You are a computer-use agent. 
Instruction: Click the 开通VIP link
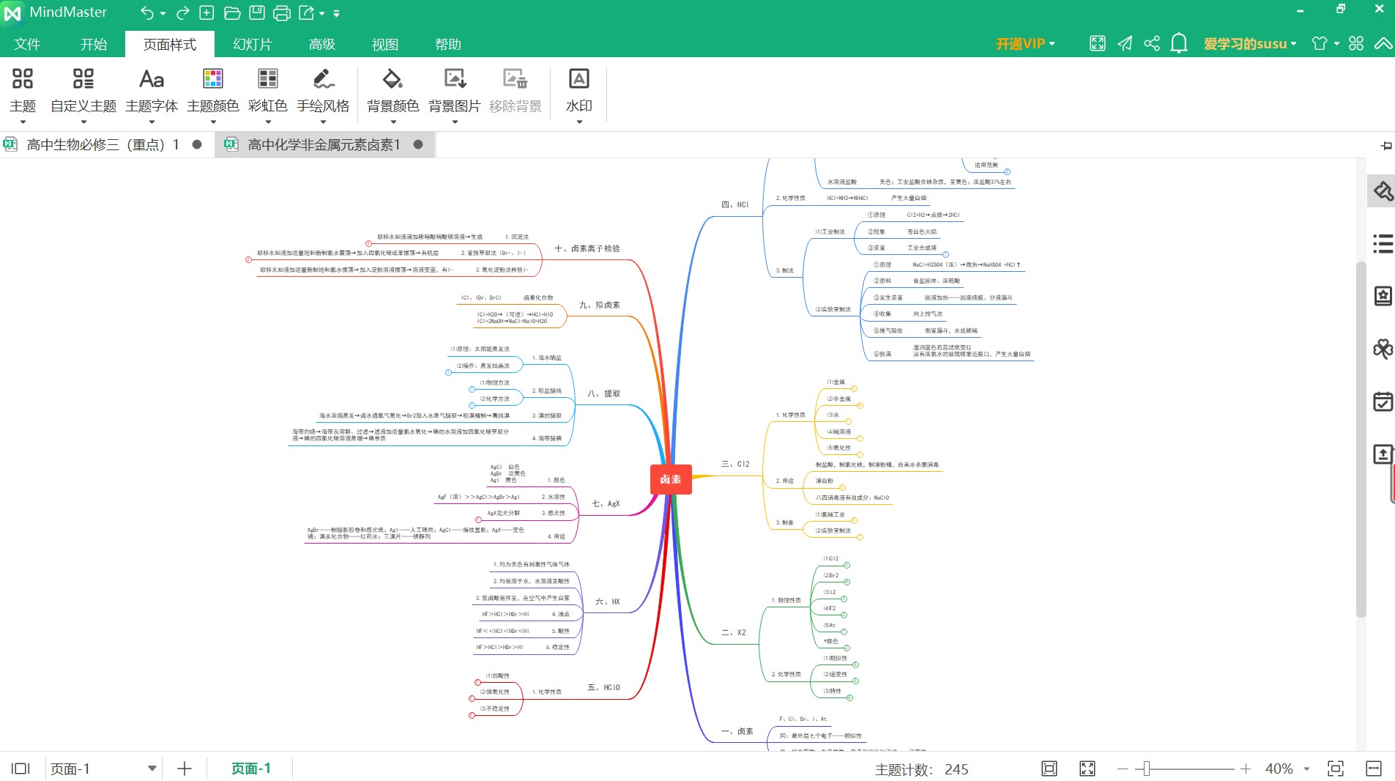1025,44
